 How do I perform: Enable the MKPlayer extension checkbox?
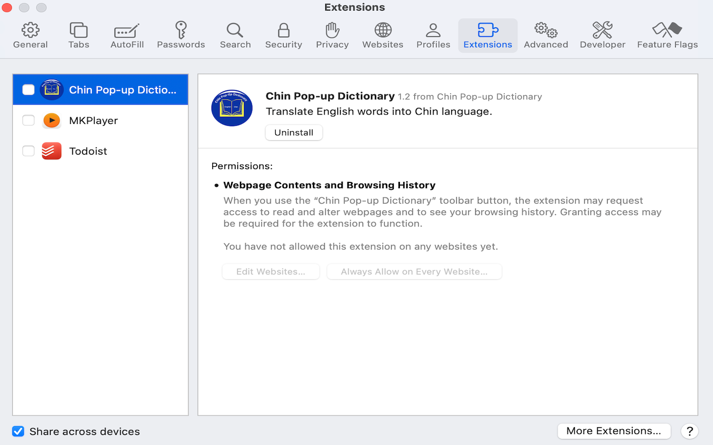tap(28, 120)
